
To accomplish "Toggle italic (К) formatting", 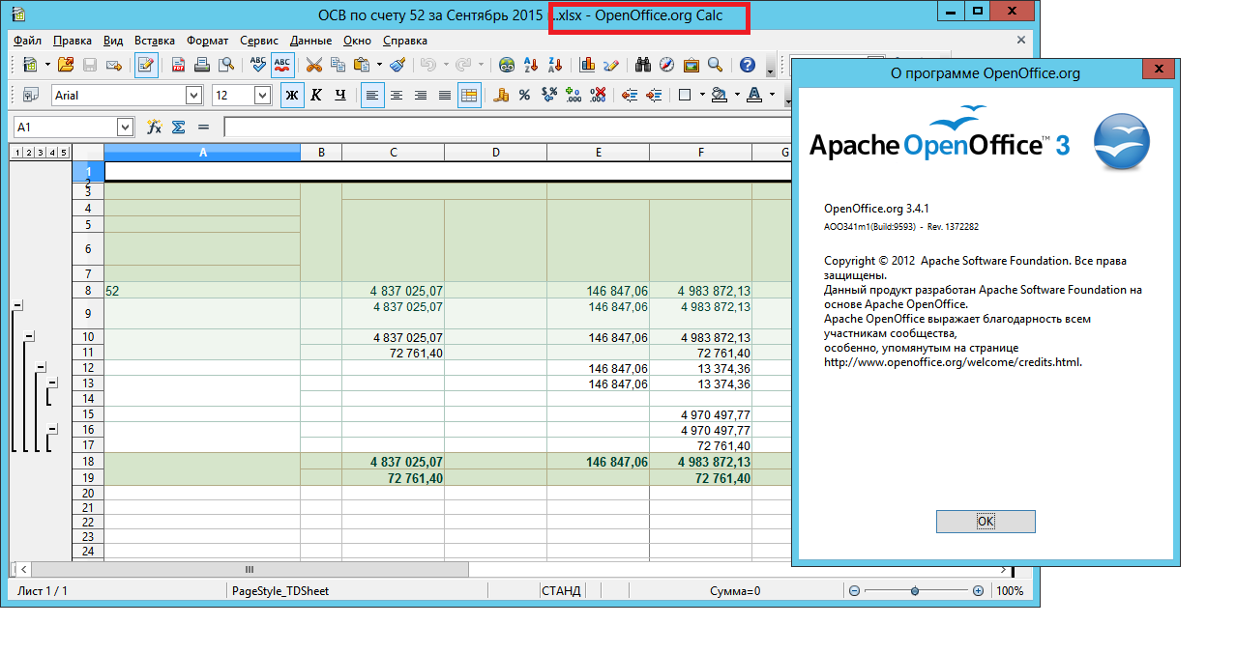I will click(x=316, y=95).
